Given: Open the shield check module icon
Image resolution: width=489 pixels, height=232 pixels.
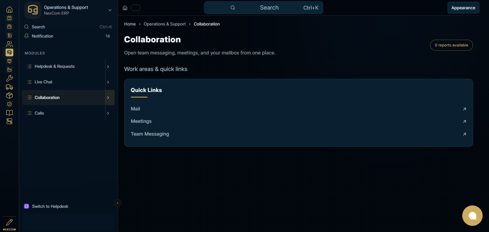Looking at the screenshot, I should 9,104.
